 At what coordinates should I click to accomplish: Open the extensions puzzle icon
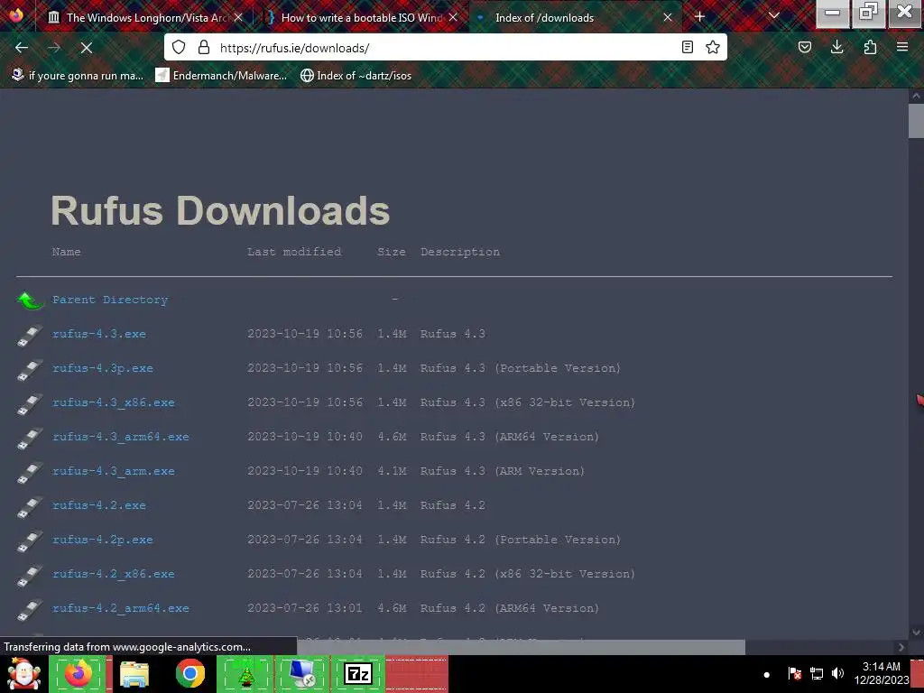pyautogui.click(x=870, y=47)
